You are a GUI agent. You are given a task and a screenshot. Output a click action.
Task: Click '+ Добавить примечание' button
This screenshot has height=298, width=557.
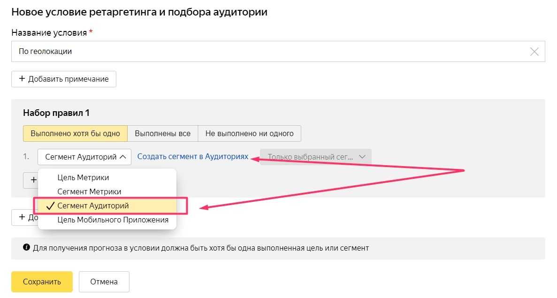click(63, 79)
